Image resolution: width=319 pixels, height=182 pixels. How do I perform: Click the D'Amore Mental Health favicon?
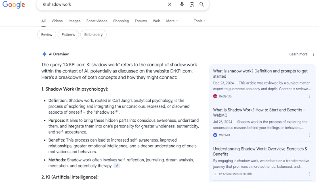click(x=215, y=174)
